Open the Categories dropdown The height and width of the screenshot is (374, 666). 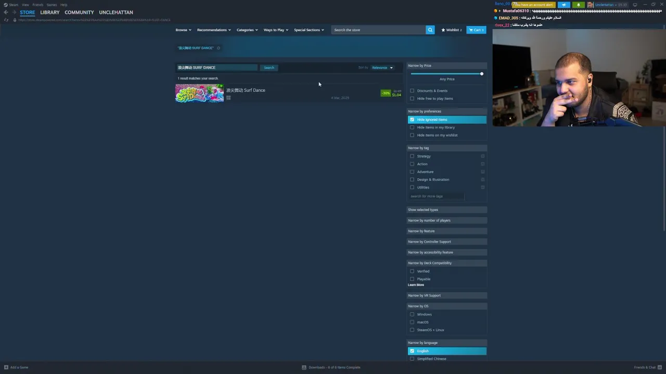[247, 30]
